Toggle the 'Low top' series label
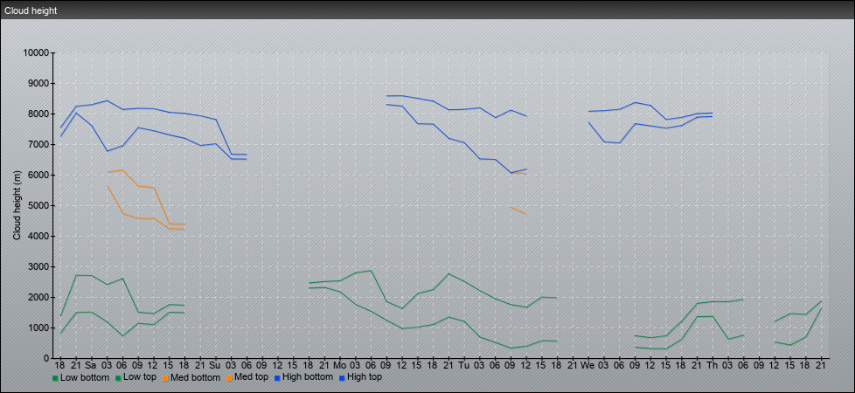The image size is (855, 393). tap(139, 376)
